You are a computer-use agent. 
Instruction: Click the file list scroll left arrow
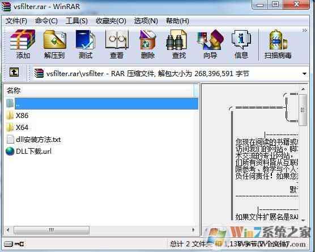pyautogui.click(x=8, y=230)
